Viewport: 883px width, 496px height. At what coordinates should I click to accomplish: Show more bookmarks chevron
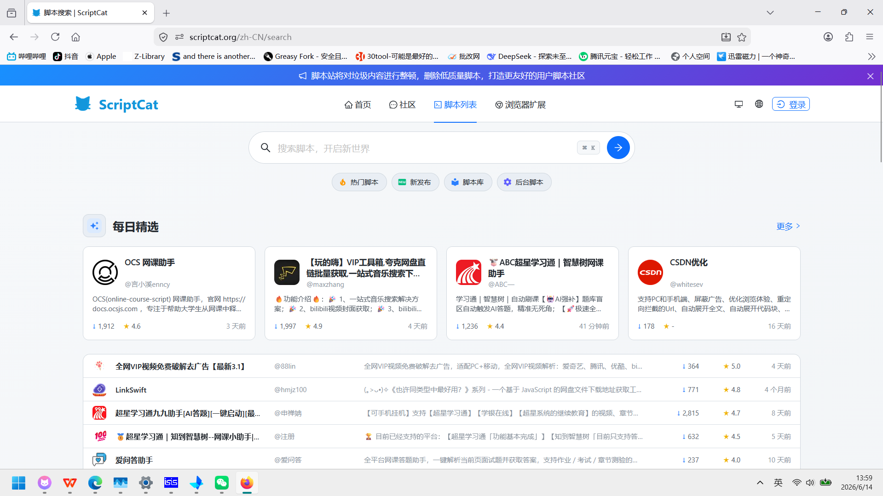[871, 57]
